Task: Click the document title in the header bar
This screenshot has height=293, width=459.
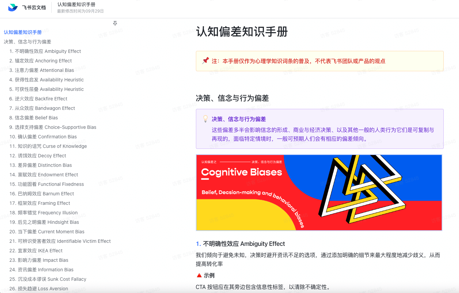Action: pos(76,4)
